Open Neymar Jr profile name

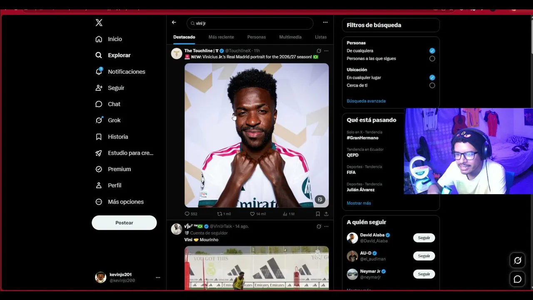coord(370,271)
